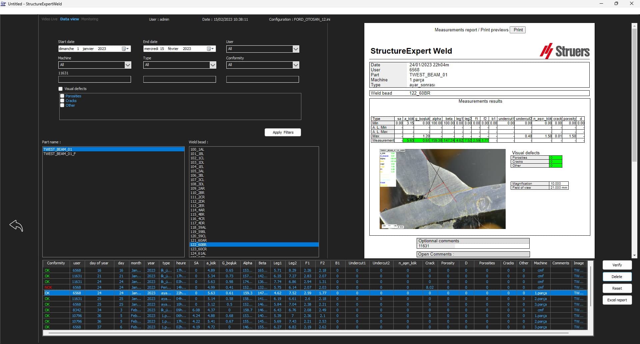Screen dimensions: 640x344
Task: Enable the Cracks filter checkbox
Action: (62, 101)
